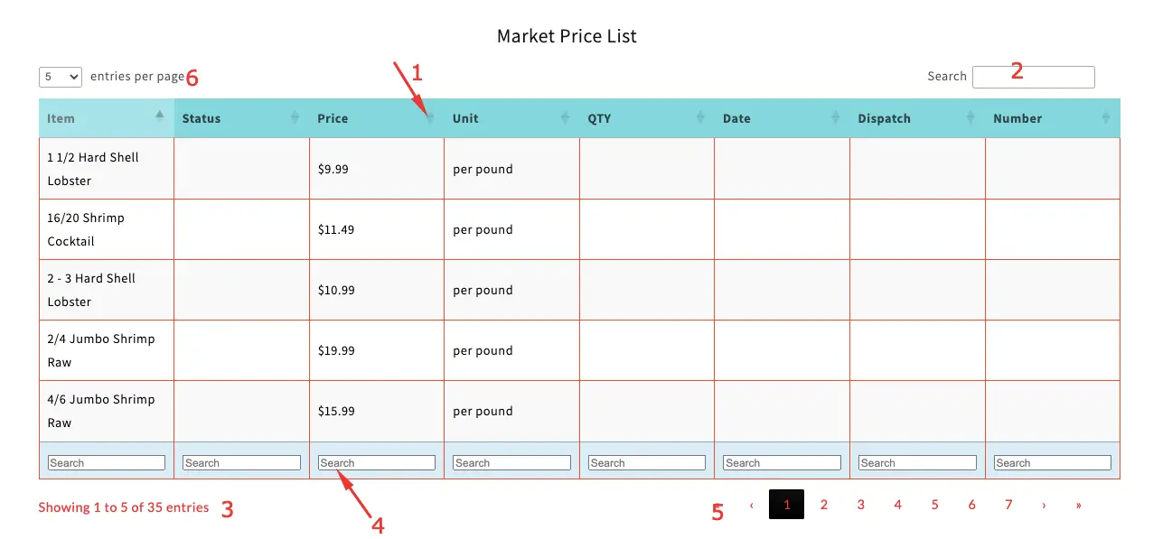Open the entries per page dropdown

point(61,77)
